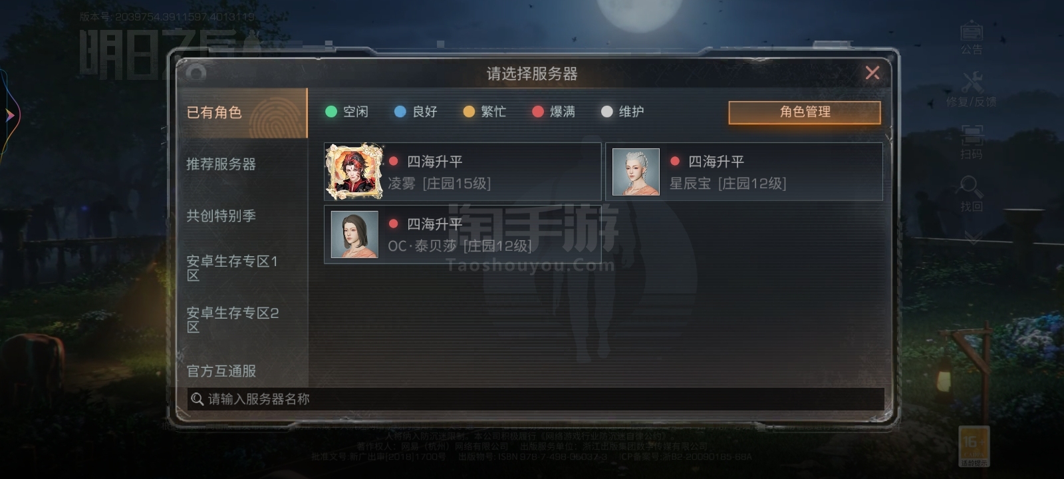
Task: Close the server selection dialog
Action: click(872, 73)
